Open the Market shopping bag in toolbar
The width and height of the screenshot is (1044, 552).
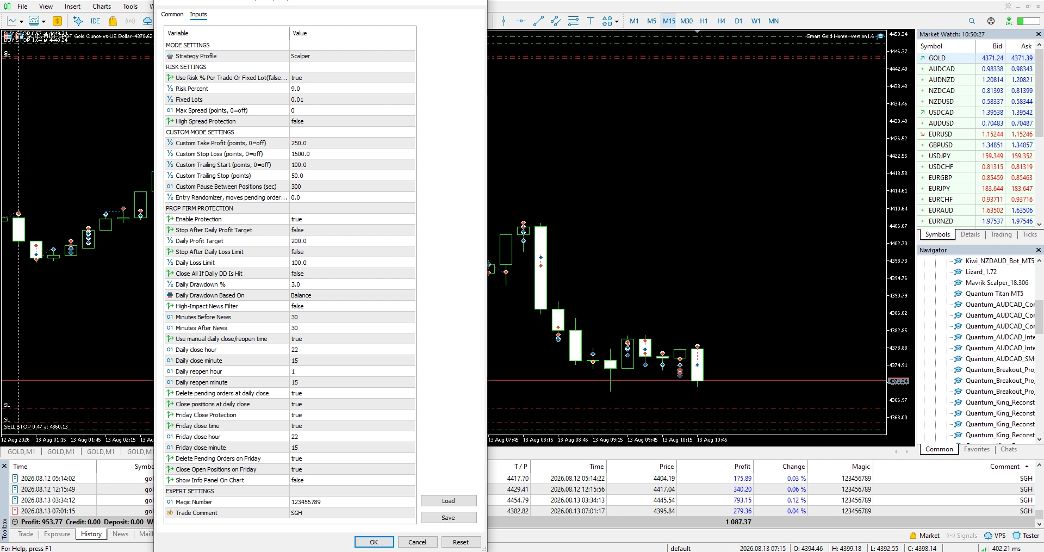113,21
